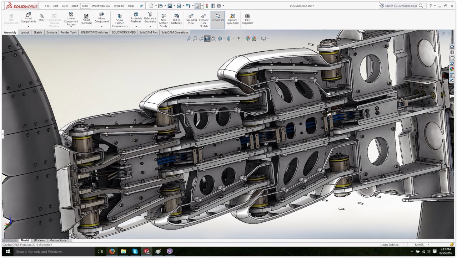Open the File Properties icon

[213, 6]
